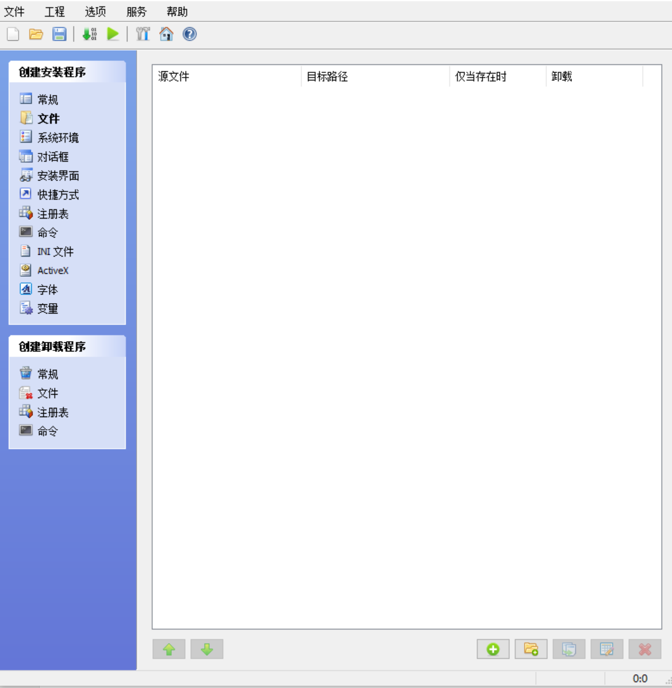The image size is (672, 688).
Task: Click the Save project floppy icon
Action: [x=59, y=34]
